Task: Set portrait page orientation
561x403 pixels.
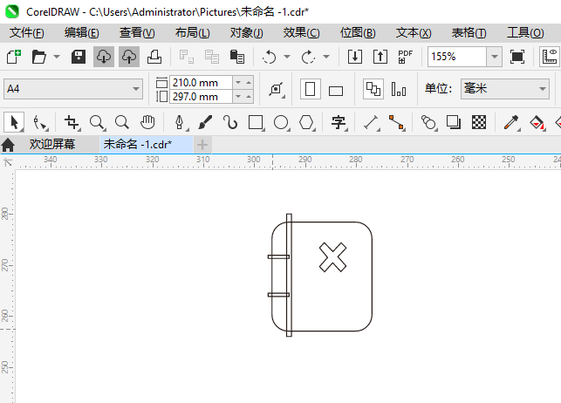Action: coord(311,89)
